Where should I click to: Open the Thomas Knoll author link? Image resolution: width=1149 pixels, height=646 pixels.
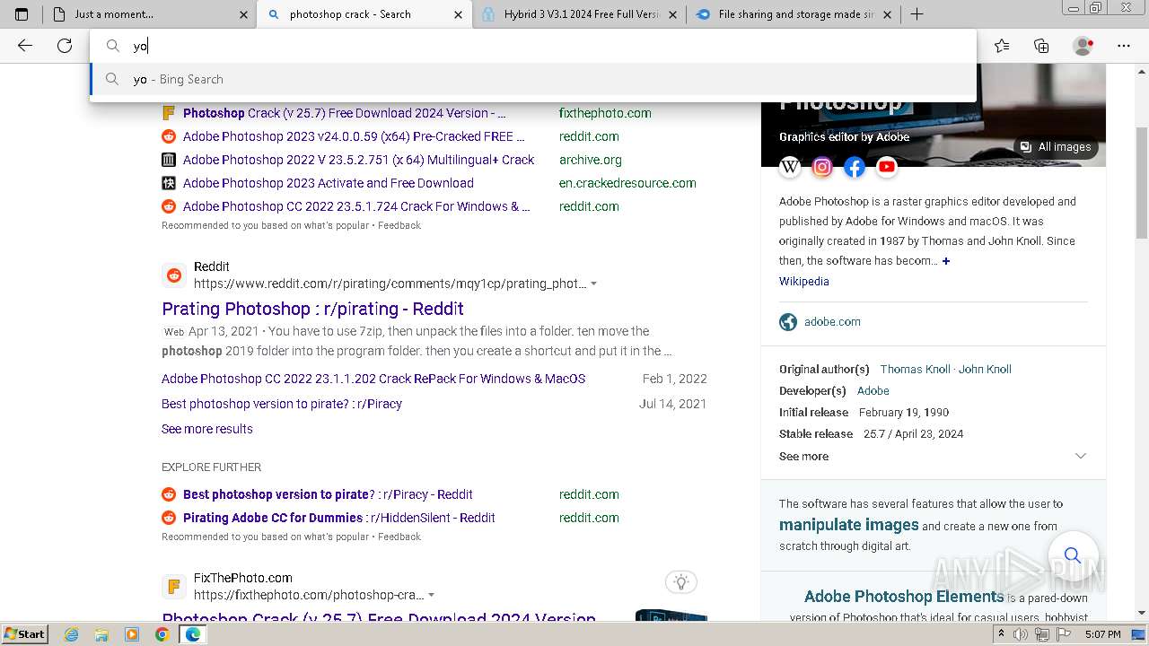pos(915,369)
